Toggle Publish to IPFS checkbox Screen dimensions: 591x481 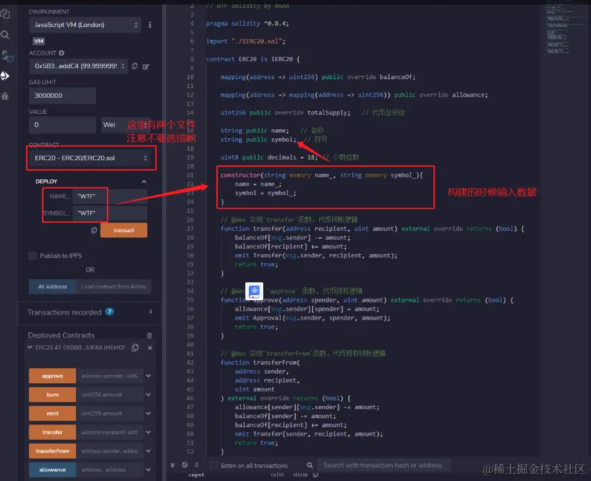33,256
